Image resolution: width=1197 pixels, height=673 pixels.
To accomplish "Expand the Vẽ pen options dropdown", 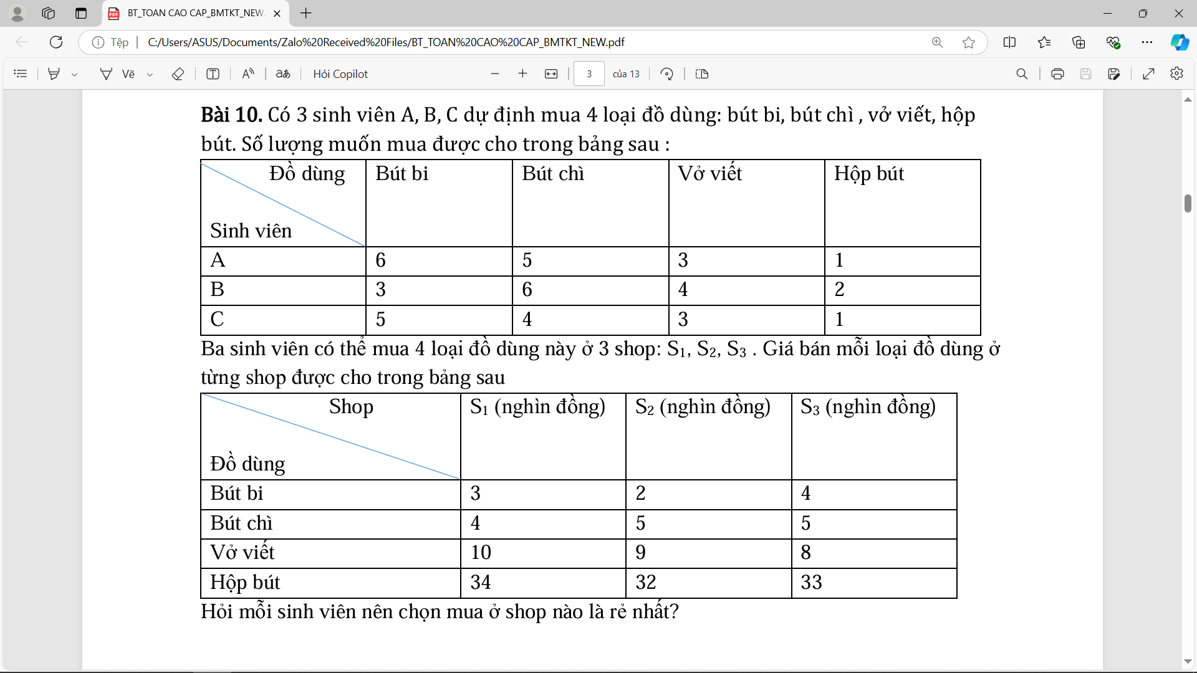I will (x=150, y=74).
